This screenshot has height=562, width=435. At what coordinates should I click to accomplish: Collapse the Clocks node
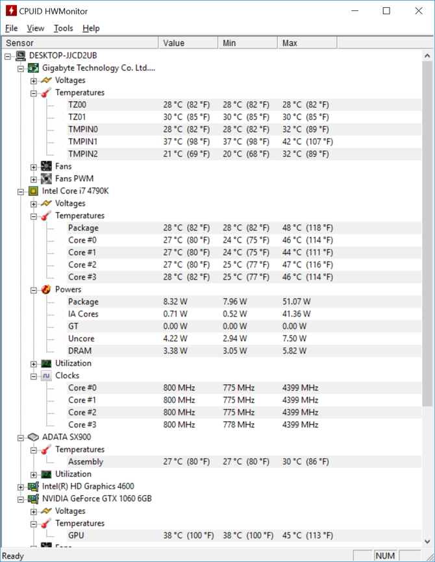point(34,376)
